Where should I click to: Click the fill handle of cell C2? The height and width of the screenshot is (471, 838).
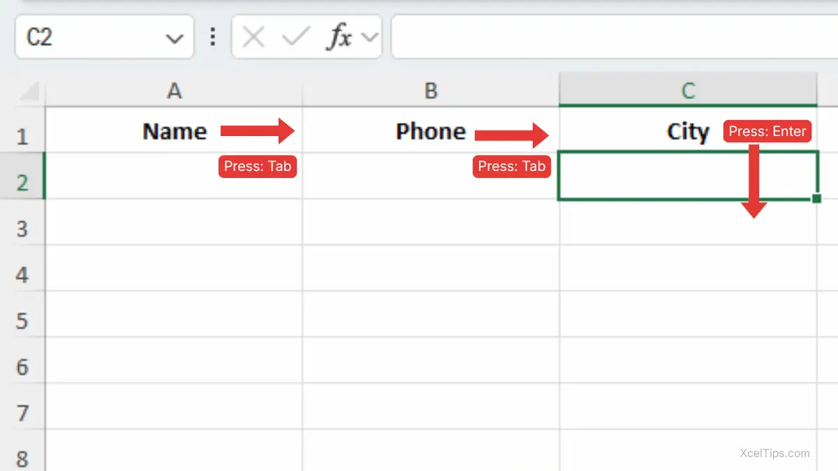point(816,199)
